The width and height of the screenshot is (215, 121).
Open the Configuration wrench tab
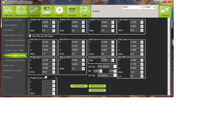pos(34,11)
